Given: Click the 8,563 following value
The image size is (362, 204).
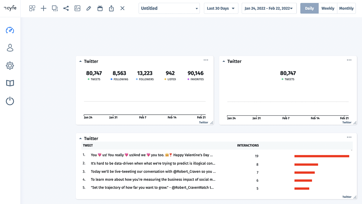Looking at the screenshot, I should pyautogui.click(x=119, y=73).
